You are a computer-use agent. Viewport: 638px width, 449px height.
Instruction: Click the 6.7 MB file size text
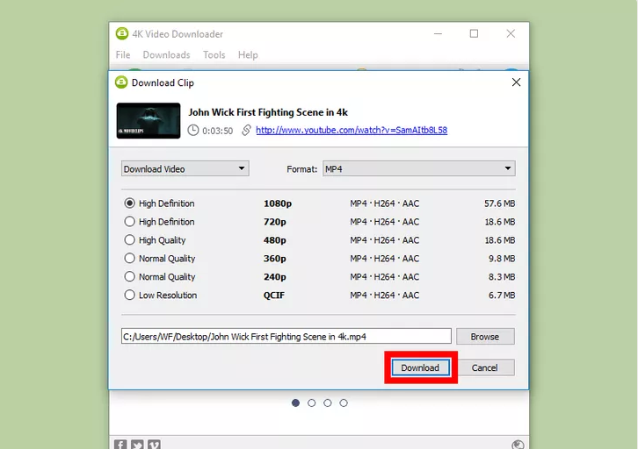[x=502, y=296]
